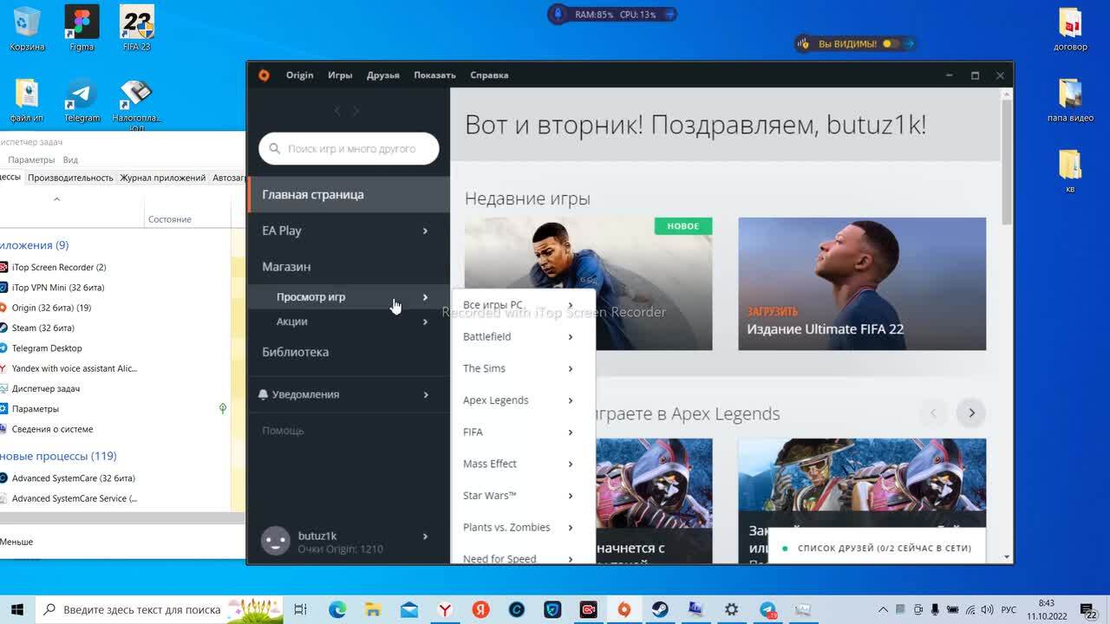
Task: Switch to 'Журнал приложений' tab in Task Manager
Action: click(163, 178)
